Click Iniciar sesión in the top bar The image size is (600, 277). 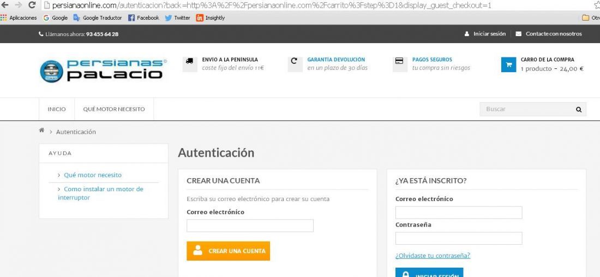coord(485,34)
